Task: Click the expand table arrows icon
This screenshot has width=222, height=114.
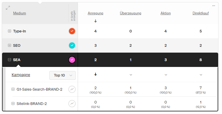Action: click(8, 8)
